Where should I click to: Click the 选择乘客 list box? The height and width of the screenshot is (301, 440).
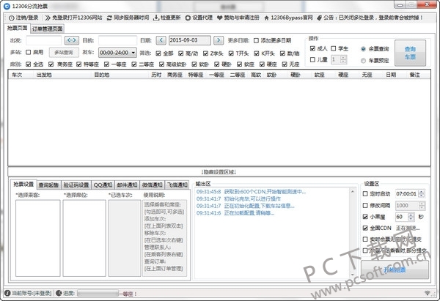point(38,238)
